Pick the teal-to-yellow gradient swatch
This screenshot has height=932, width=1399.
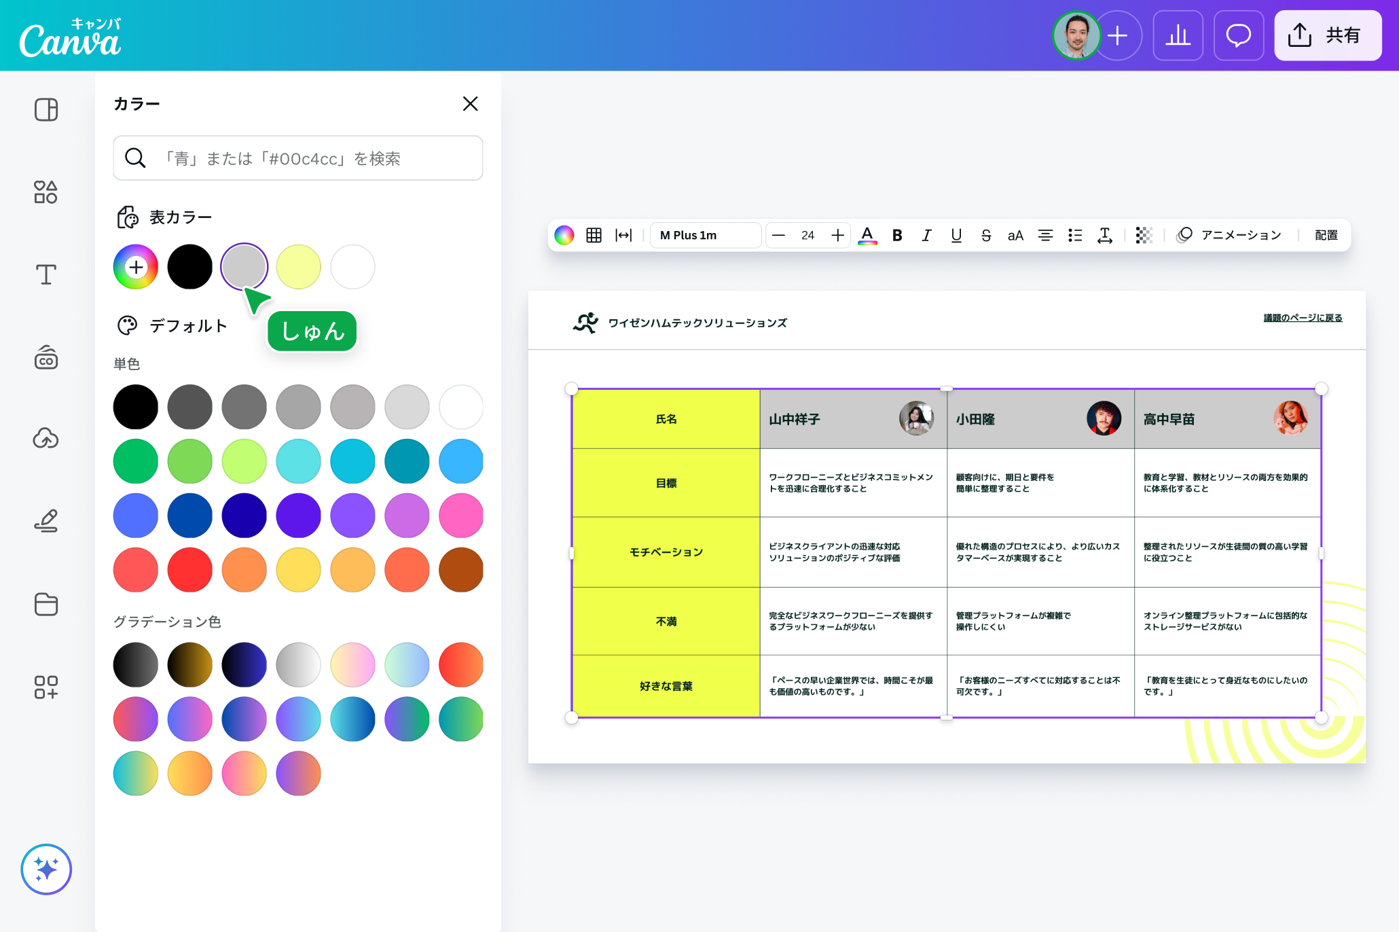(136, 773)
